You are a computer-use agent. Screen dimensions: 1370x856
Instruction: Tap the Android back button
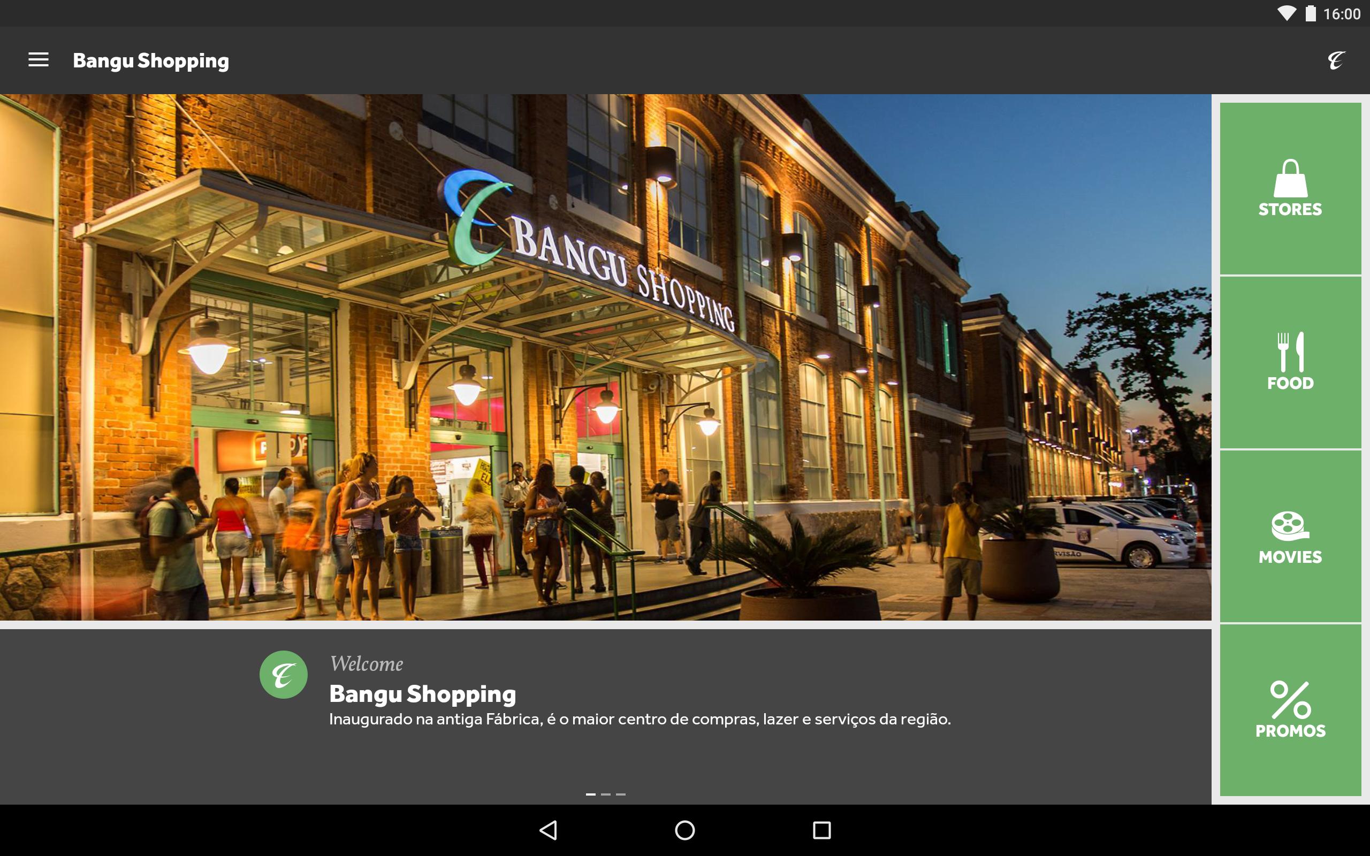click(548, 830)
